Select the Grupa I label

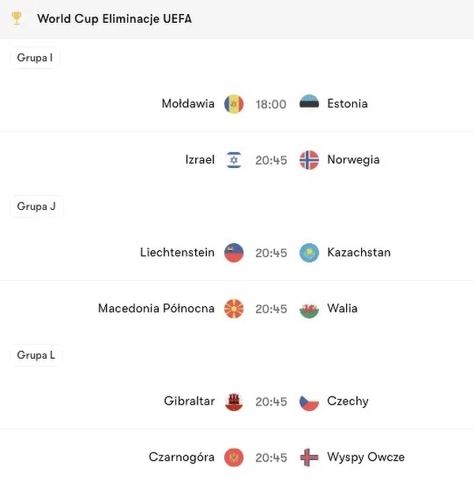coord(35,58)
